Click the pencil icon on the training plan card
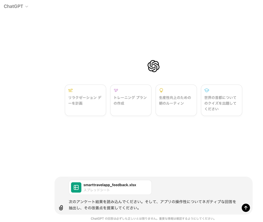 [116, 90]
